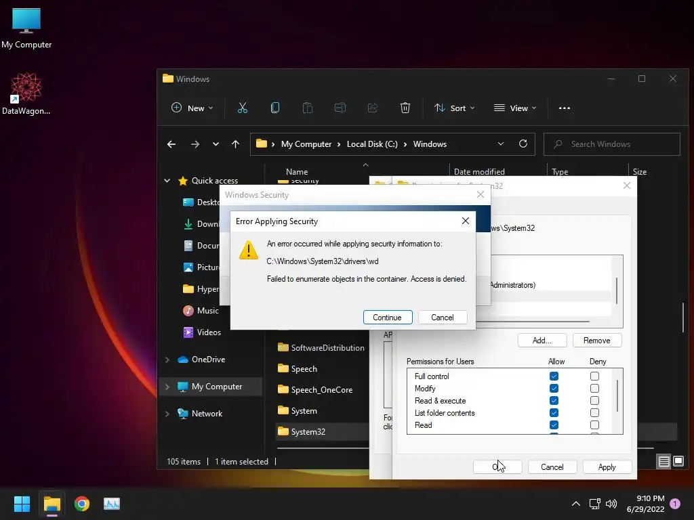
Task: Click the Paste clipboard icon
Action: click(x=308, y=108)
